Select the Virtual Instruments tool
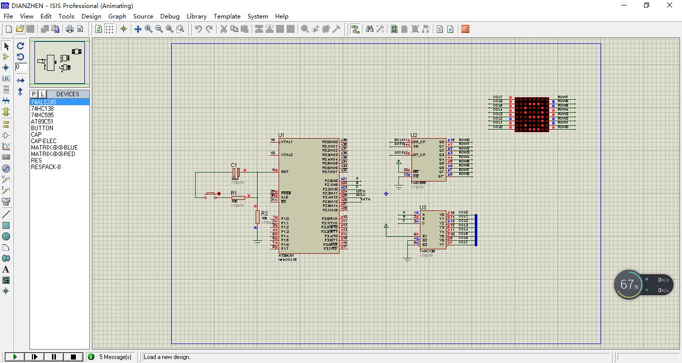 6,201
